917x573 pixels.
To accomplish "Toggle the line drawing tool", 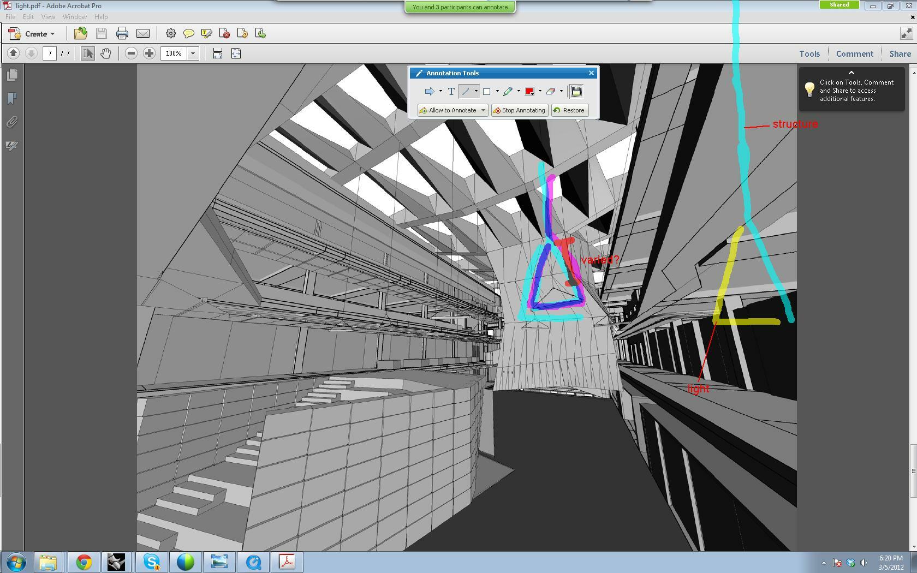I will [x=466, y=92].
